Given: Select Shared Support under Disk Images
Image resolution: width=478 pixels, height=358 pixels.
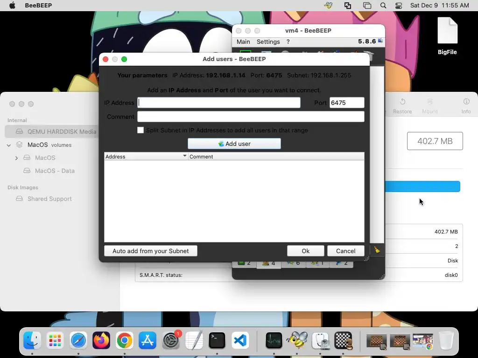Looking at the screenshot, I should pyautogui.click(x=49, y=199).
